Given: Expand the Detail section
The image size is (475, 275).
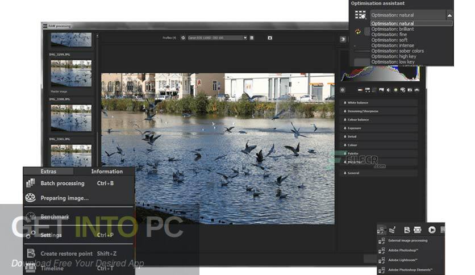Looking at the screenshot, I should click(378, 136).
